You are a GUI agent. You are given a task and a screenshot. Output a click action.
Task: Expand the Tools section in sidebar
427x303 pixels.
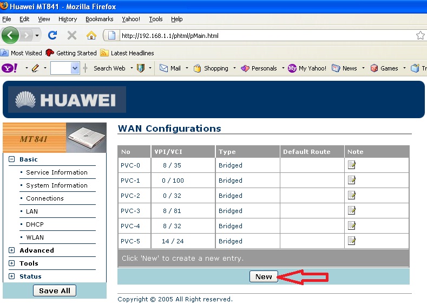[x=12, y=263]
